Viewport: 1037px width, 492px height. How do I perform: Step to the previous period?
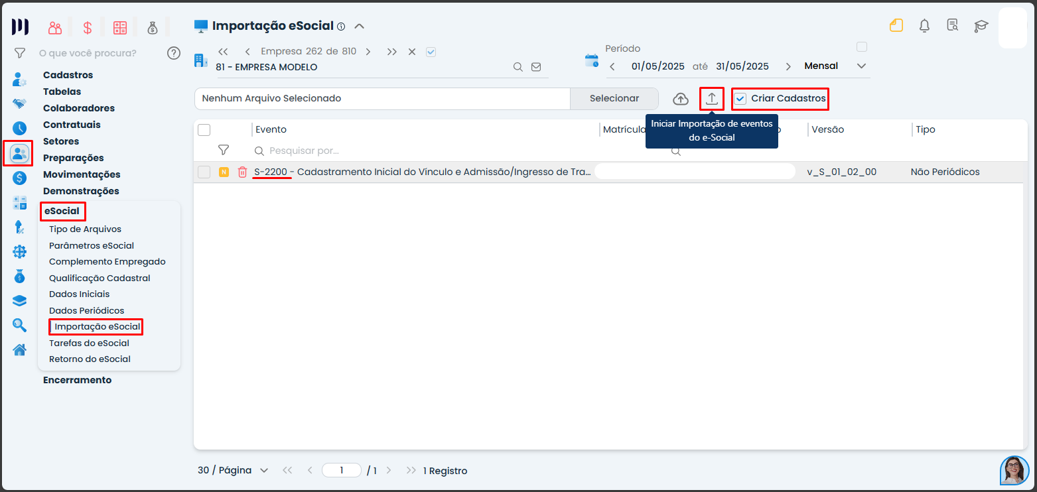612,66
